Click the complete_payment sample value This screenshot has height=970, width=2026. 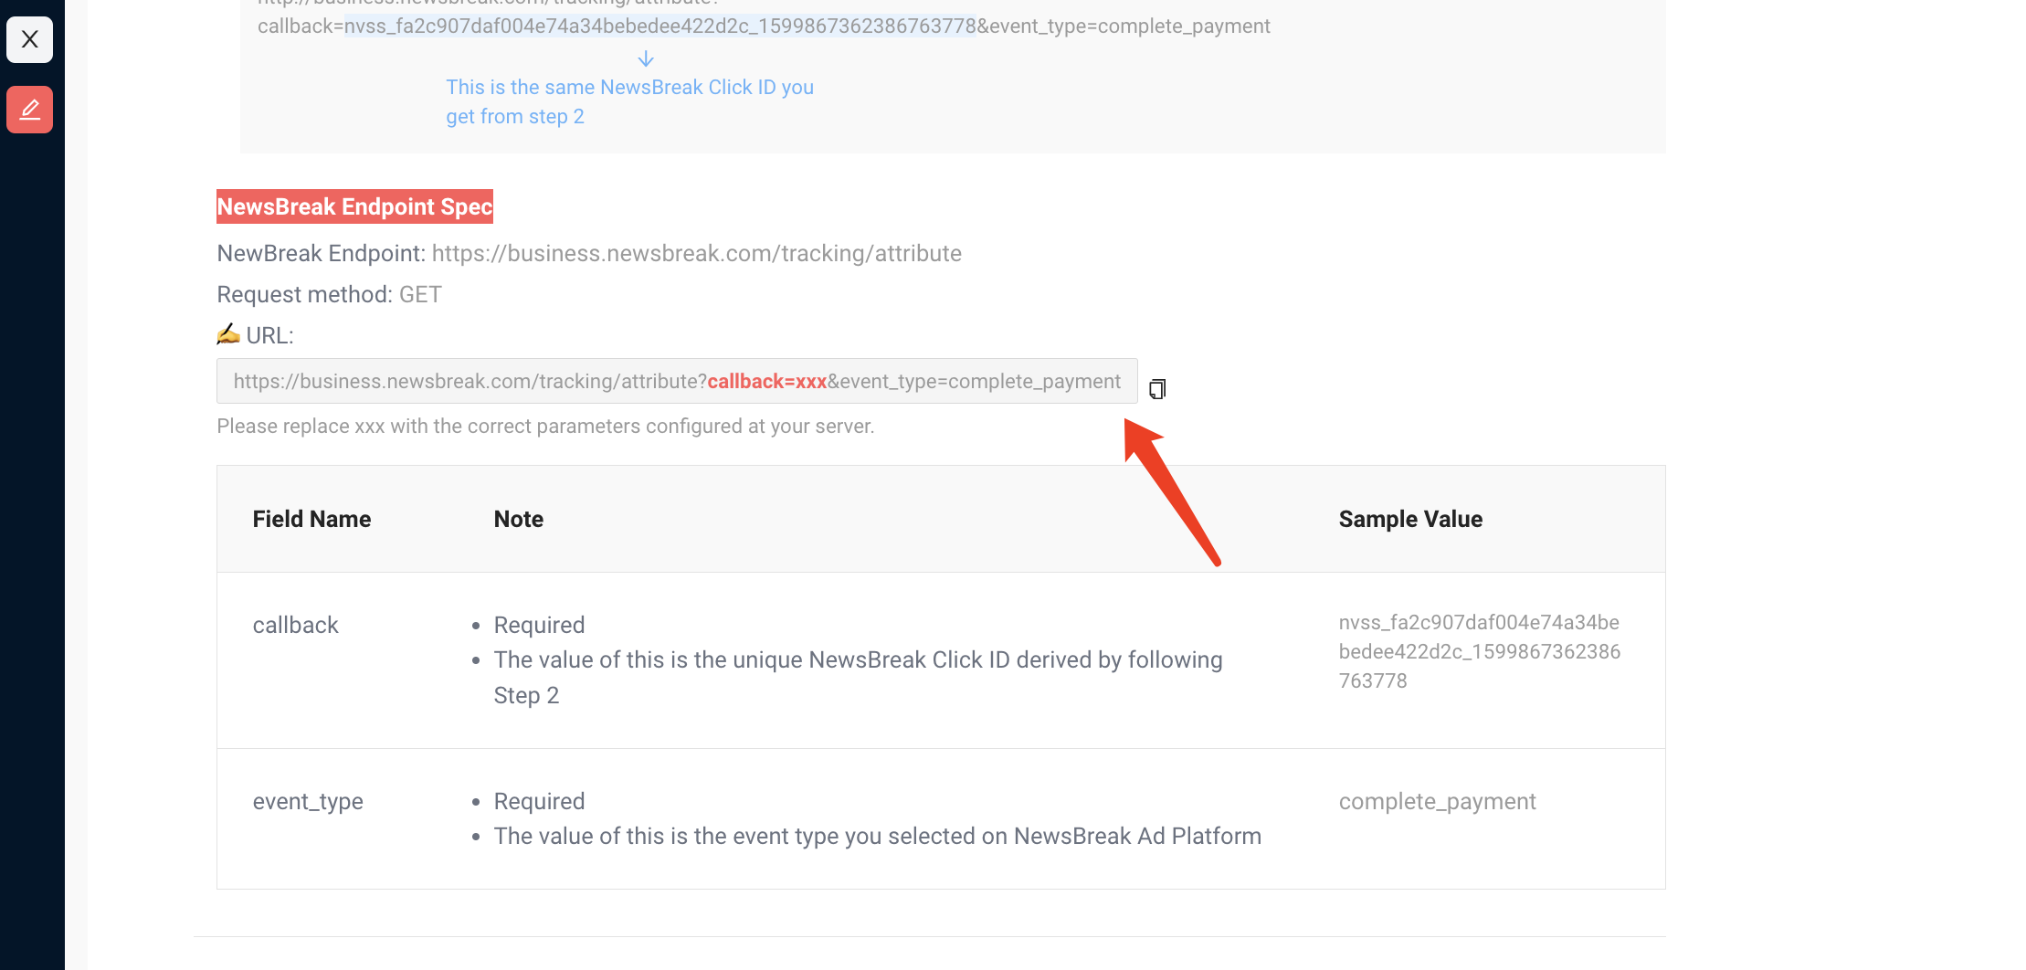[1437, 801]
